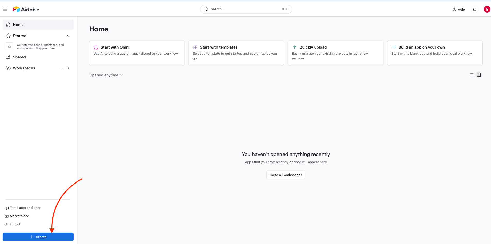Open the Shared section

click(19, 57)
